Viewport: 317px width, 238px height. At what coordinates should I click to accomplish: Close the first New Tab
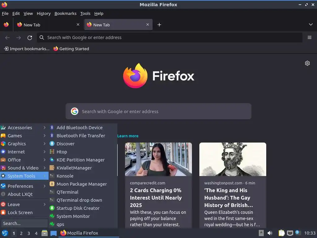[x=78, y=24]
